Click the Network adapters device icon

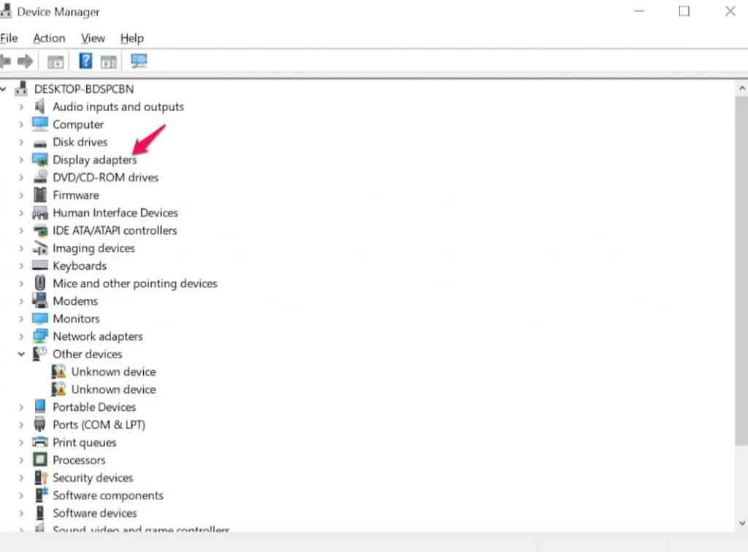[39, 336]
